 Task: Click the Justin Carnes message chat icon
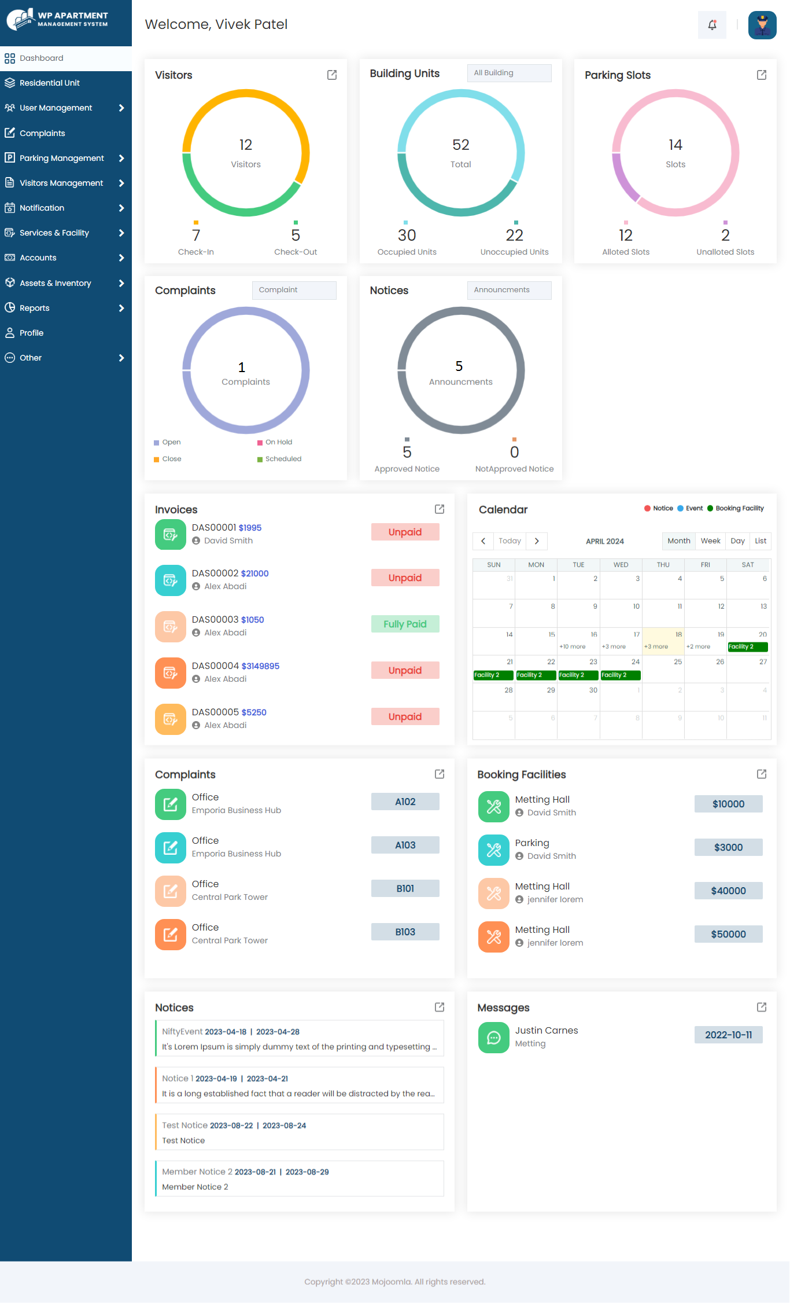(x=494, y=1037)
